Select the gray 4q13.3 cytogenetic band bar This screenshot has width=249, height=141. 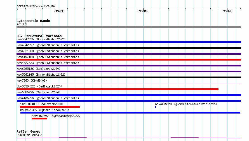click(x=129, y=27)
